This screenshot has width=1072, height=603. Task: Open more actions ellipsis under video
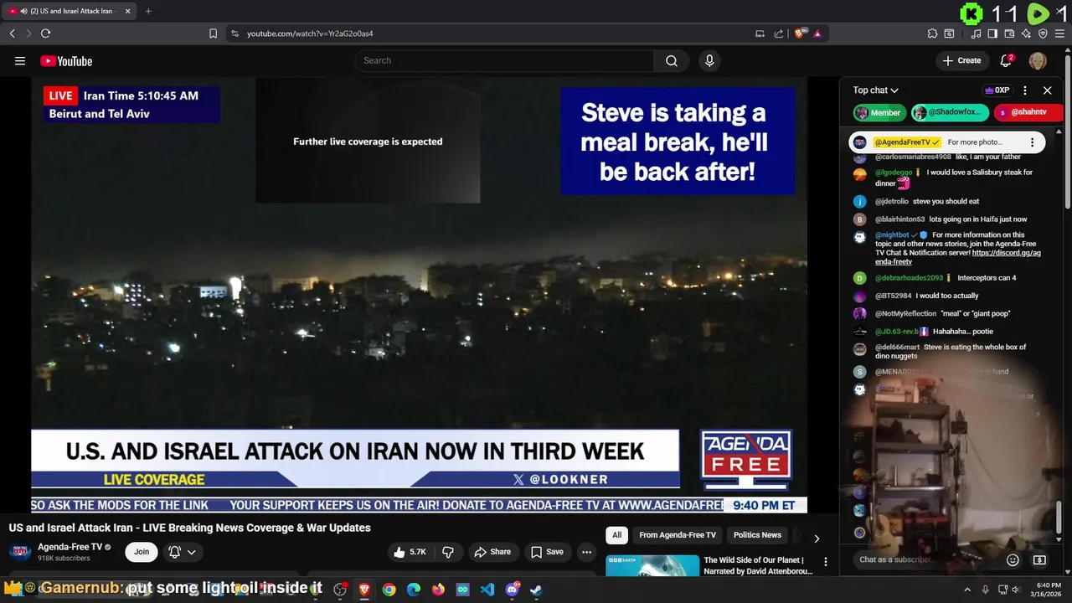(586, 552)
